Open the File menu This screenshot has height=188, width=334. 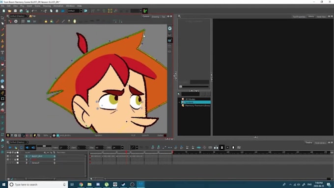pyautogui.click(x=2, y=6)
